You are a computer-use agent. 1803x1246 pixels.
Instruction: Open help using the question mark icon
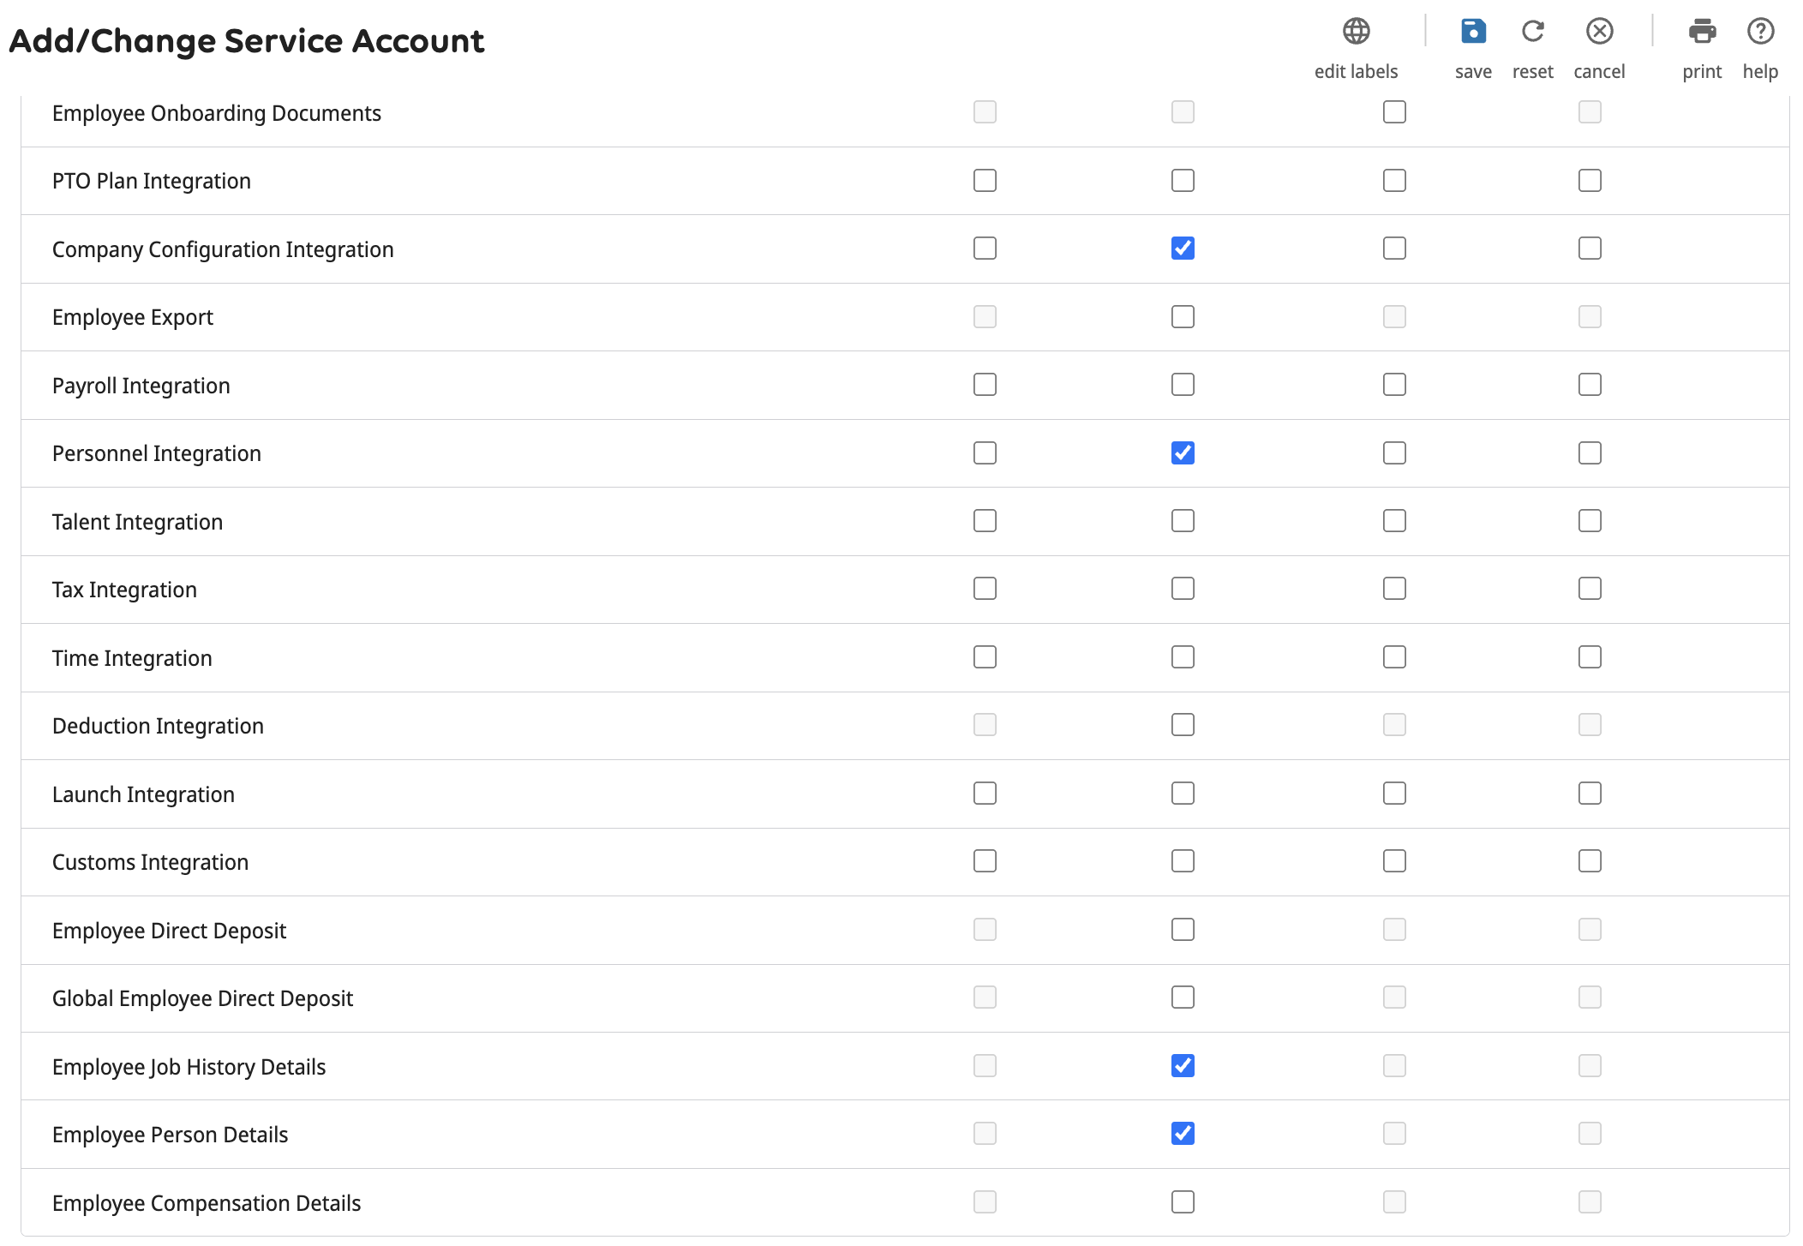[1760, 32]
